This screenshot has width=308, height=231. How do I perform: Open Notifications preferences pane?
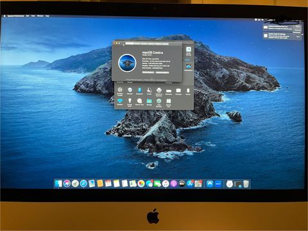[189, 67]
